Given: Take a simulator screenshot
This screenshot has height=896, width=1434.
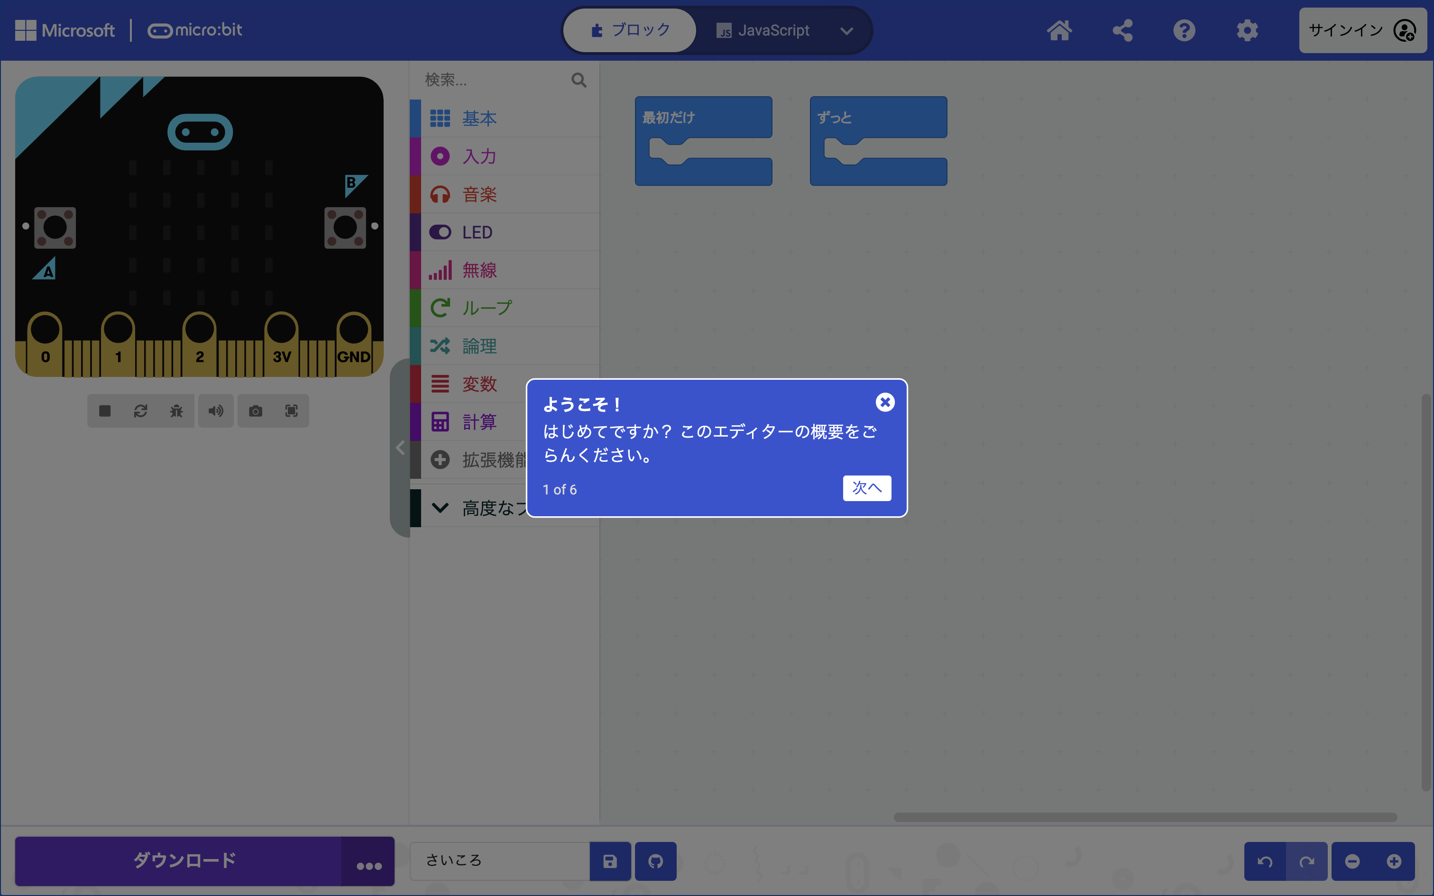Looking at the screenshot, I should pyautogui.click(x=256, y=411).
